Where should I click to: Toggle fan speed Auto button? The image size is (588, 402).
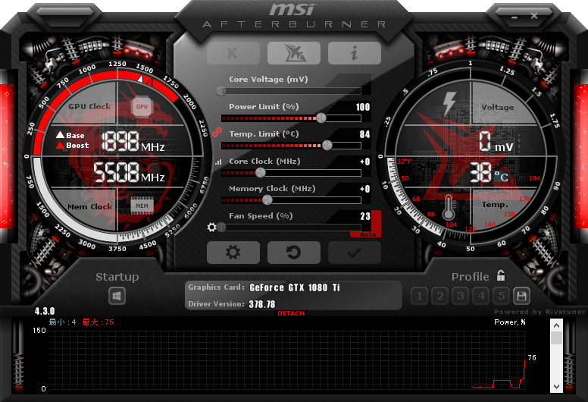tap(367, 234)
